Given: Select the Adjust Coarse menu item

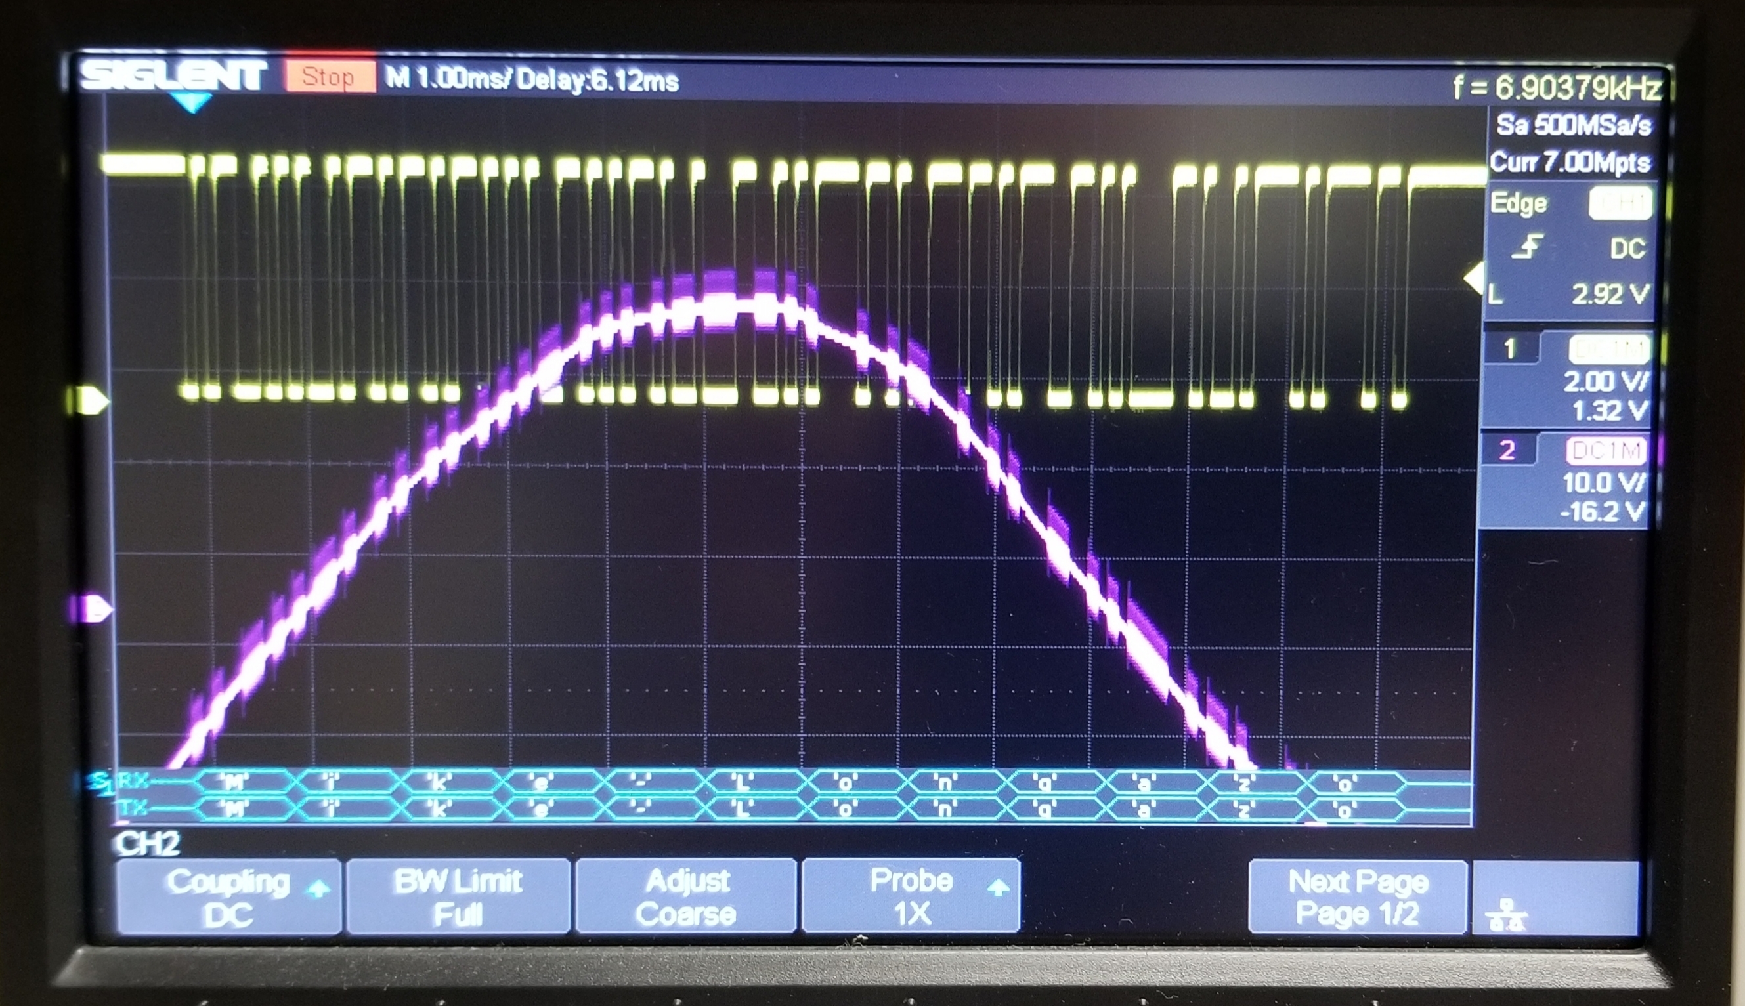Looking at the screenshot, I should coord(685,897).
